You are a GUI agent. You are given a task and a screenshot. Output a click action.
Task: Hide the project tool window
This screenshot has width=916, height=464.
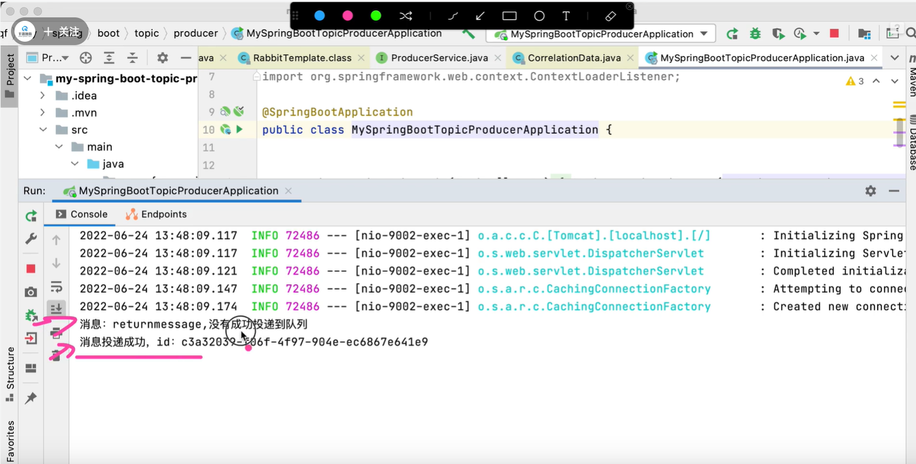(x=186, y=58)
